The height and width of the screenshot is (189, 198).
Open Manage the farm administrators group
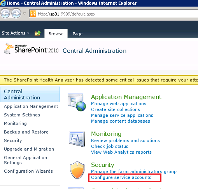[x=134, y=172]
